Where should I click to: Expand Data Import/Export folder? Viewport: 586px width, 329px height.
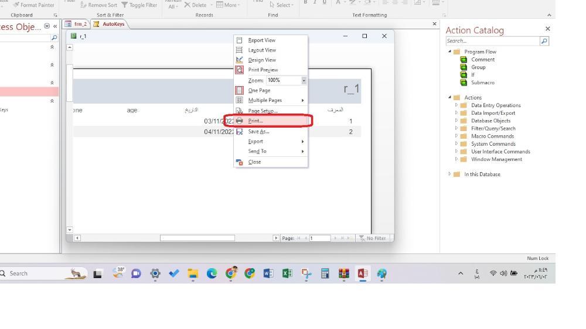[x=456, y=113]
